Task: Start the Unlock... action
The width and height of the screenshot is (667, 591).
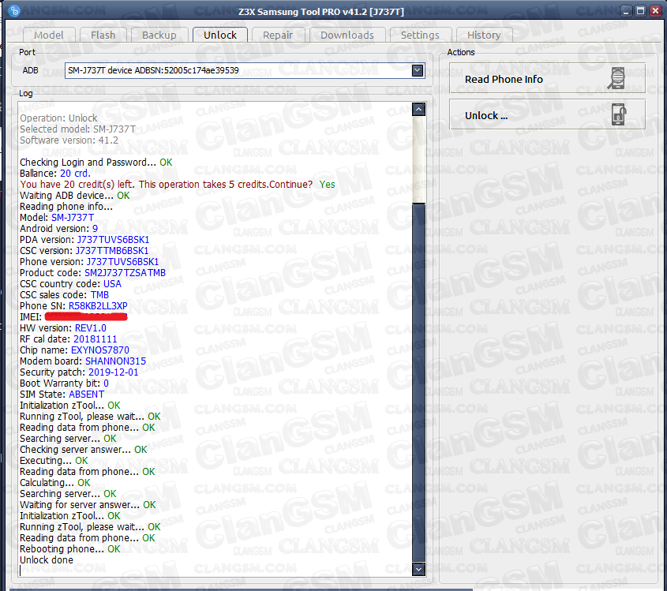Action: click(x=547, y=114)
